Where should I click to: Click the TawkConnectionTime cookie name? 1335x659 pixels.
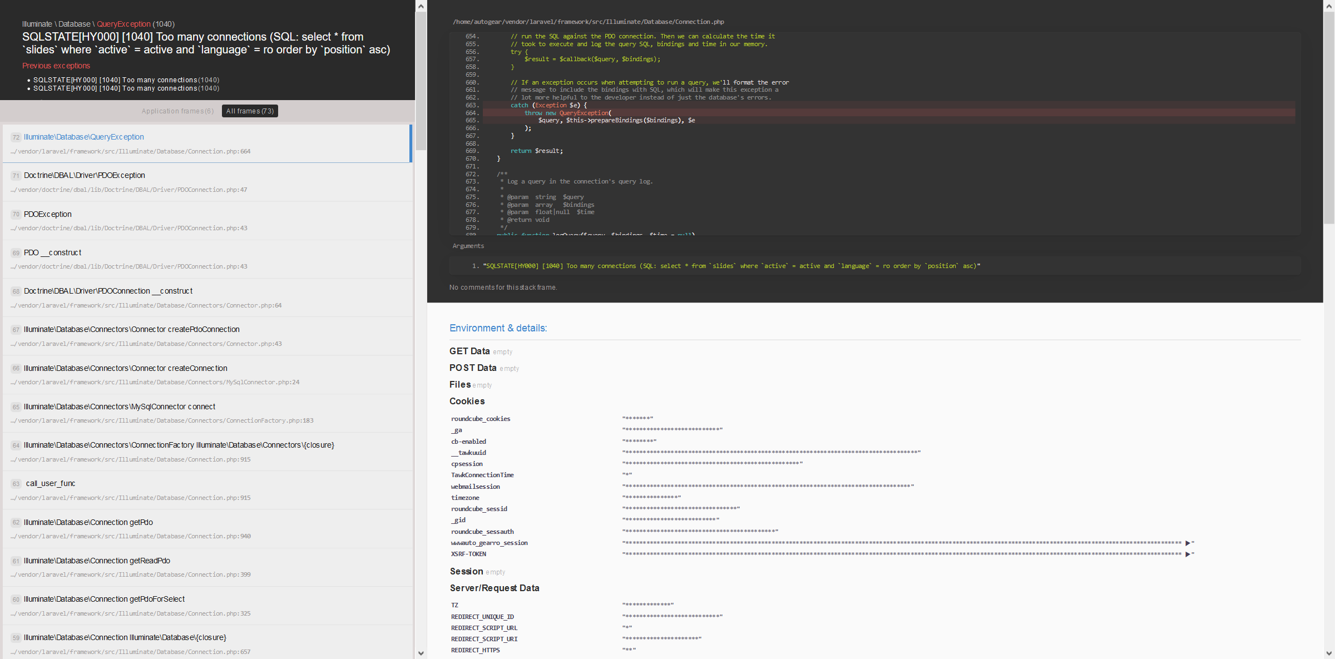[482, 475]
